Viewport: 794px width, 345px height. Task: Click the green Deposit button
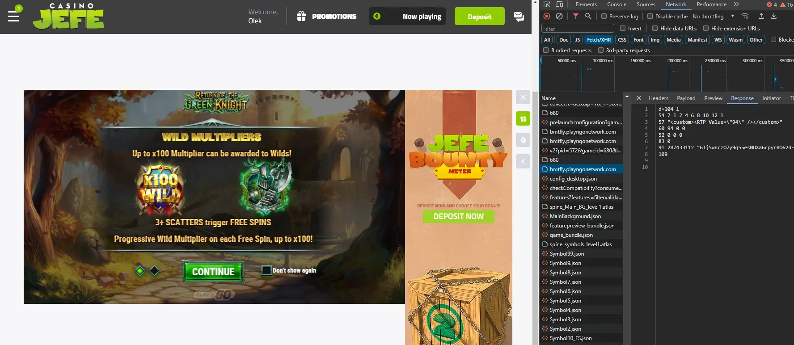click(480, 17)
